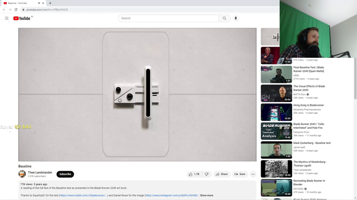
Task: Click '2.57K subscribers' text
Action: pos(37,176)
